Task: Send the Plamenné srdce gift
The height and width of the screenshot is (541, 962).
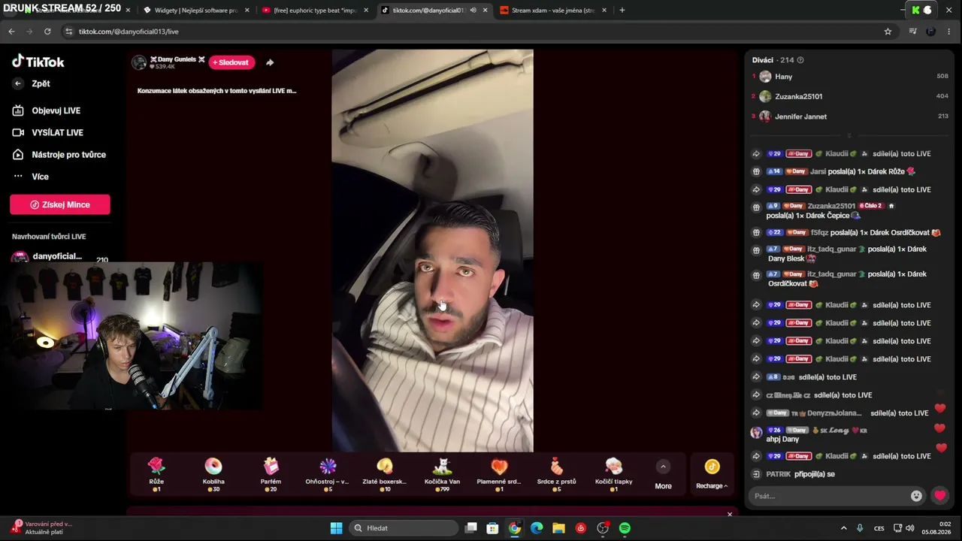Action: coord(499,475)
